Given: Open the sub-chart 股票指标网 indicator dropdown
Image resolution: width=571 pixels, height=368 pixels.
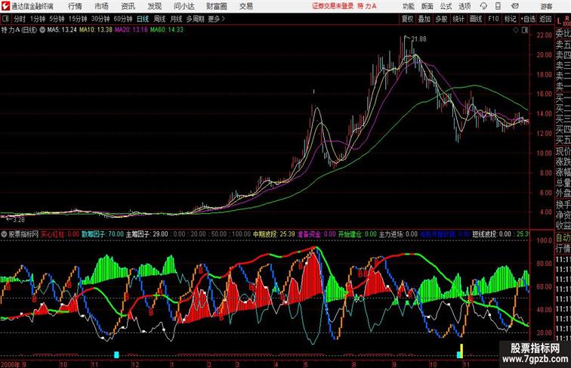Looking at the screenshot, I should tap(4, 234).
